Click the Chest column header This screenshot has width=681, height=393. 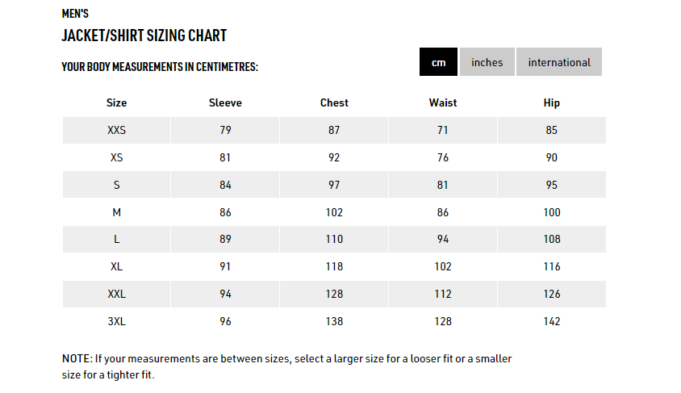click(334, 103)
